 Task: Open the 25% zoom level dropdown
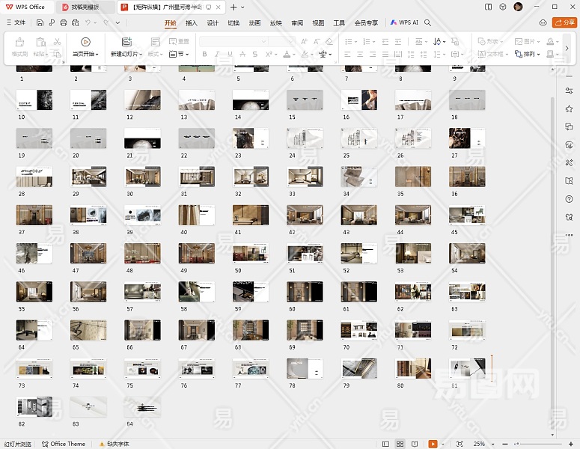483,444
